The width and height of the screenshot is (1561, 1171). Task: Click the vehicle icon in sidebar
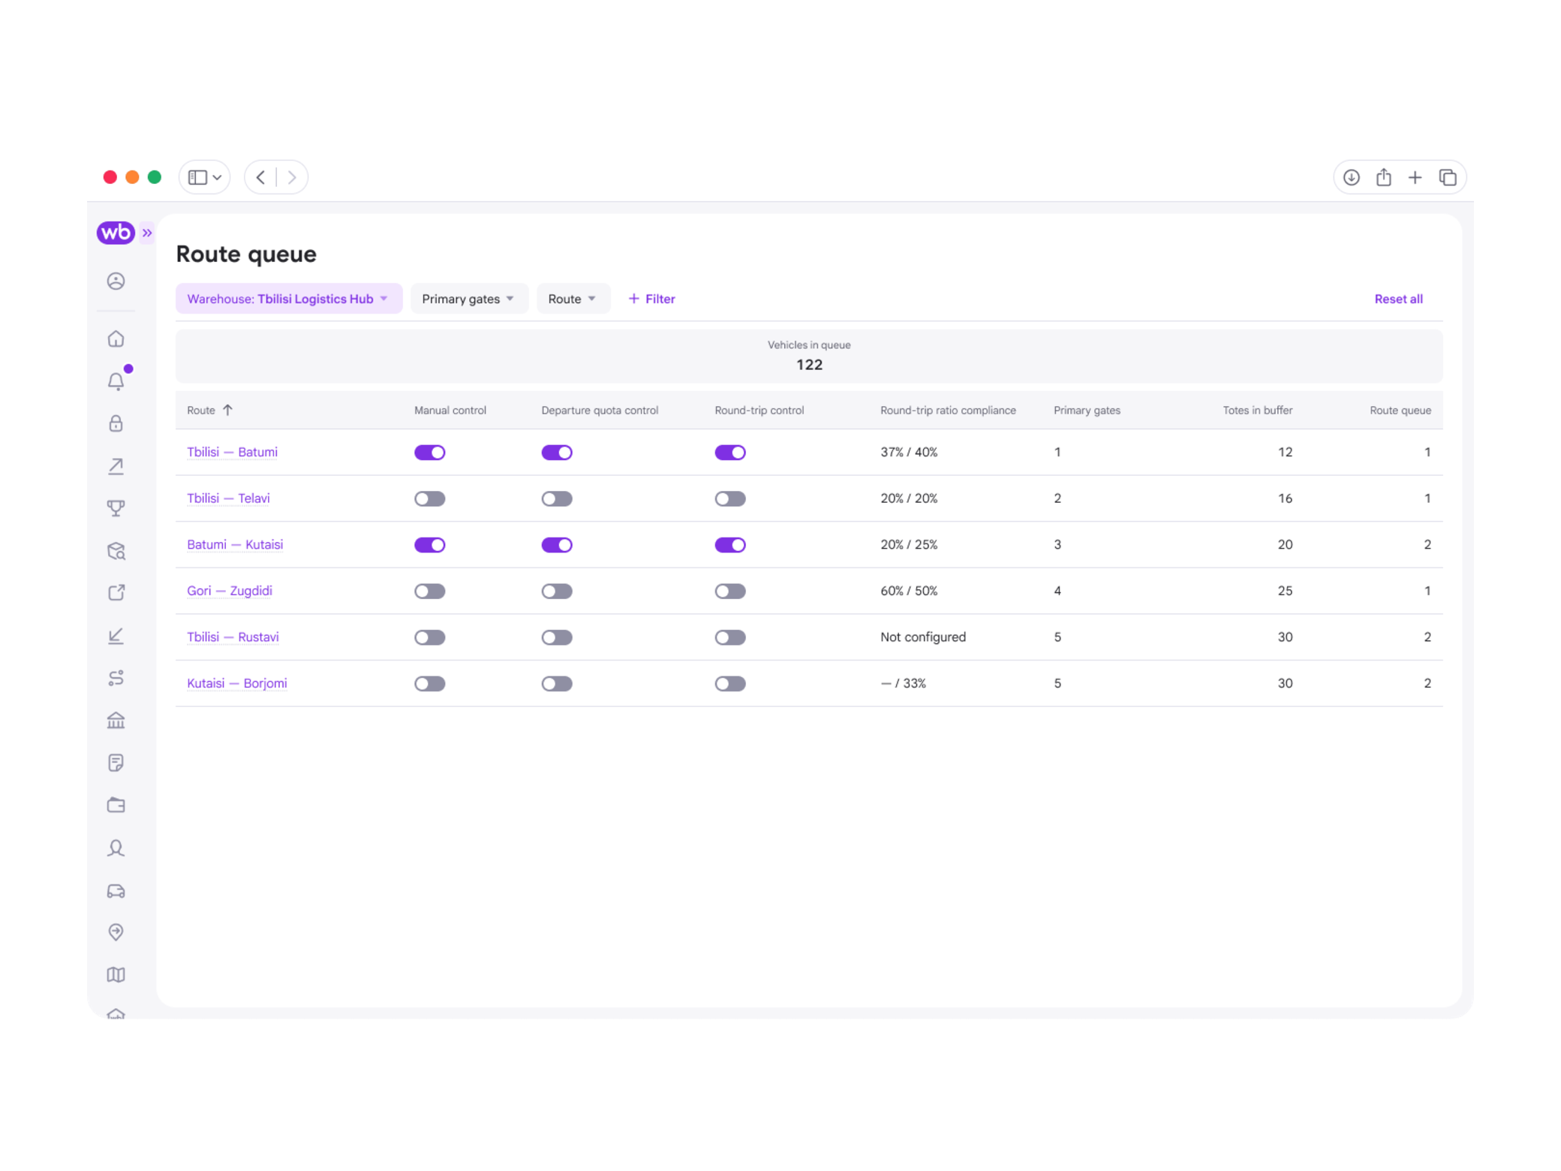point(116,891)
